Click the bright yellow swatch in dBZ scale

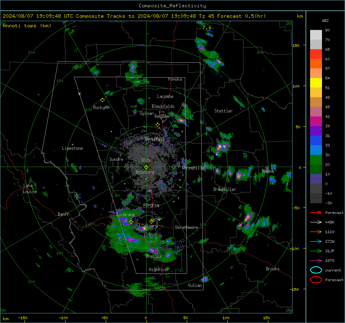pyautogui.click(x=316, y=83)
